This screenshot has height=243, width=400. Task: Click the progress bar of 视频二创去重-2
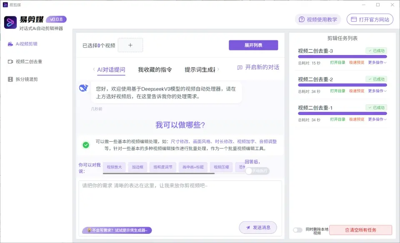(x=342, y=85)
